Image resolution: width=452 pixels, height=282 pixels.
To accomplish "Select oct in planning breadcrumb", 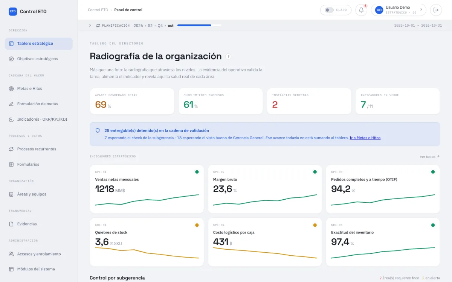I will [x=171, y=26].
